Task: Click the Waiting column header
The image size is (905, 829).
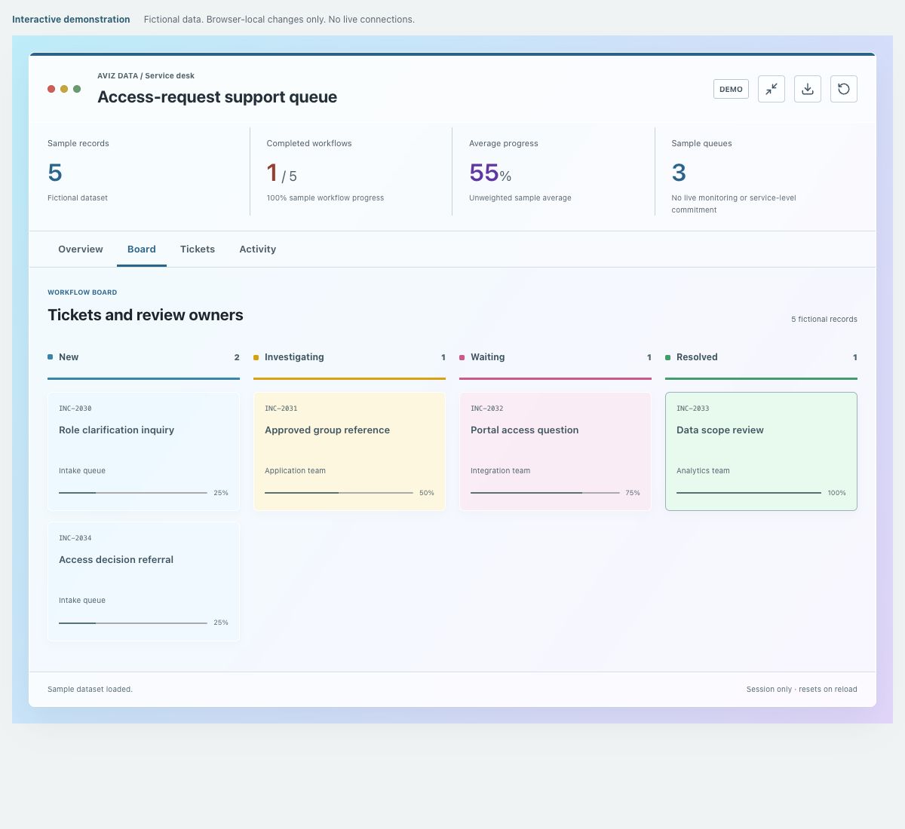Action: click(x=555, y=357)
